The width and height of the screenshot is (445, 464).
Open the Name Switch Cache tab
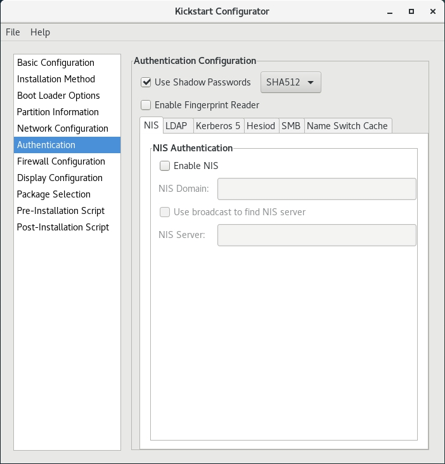point(347,126)
